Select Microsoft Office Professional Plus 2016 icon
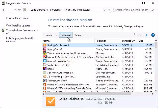The image size is (158, 108). 45,85
